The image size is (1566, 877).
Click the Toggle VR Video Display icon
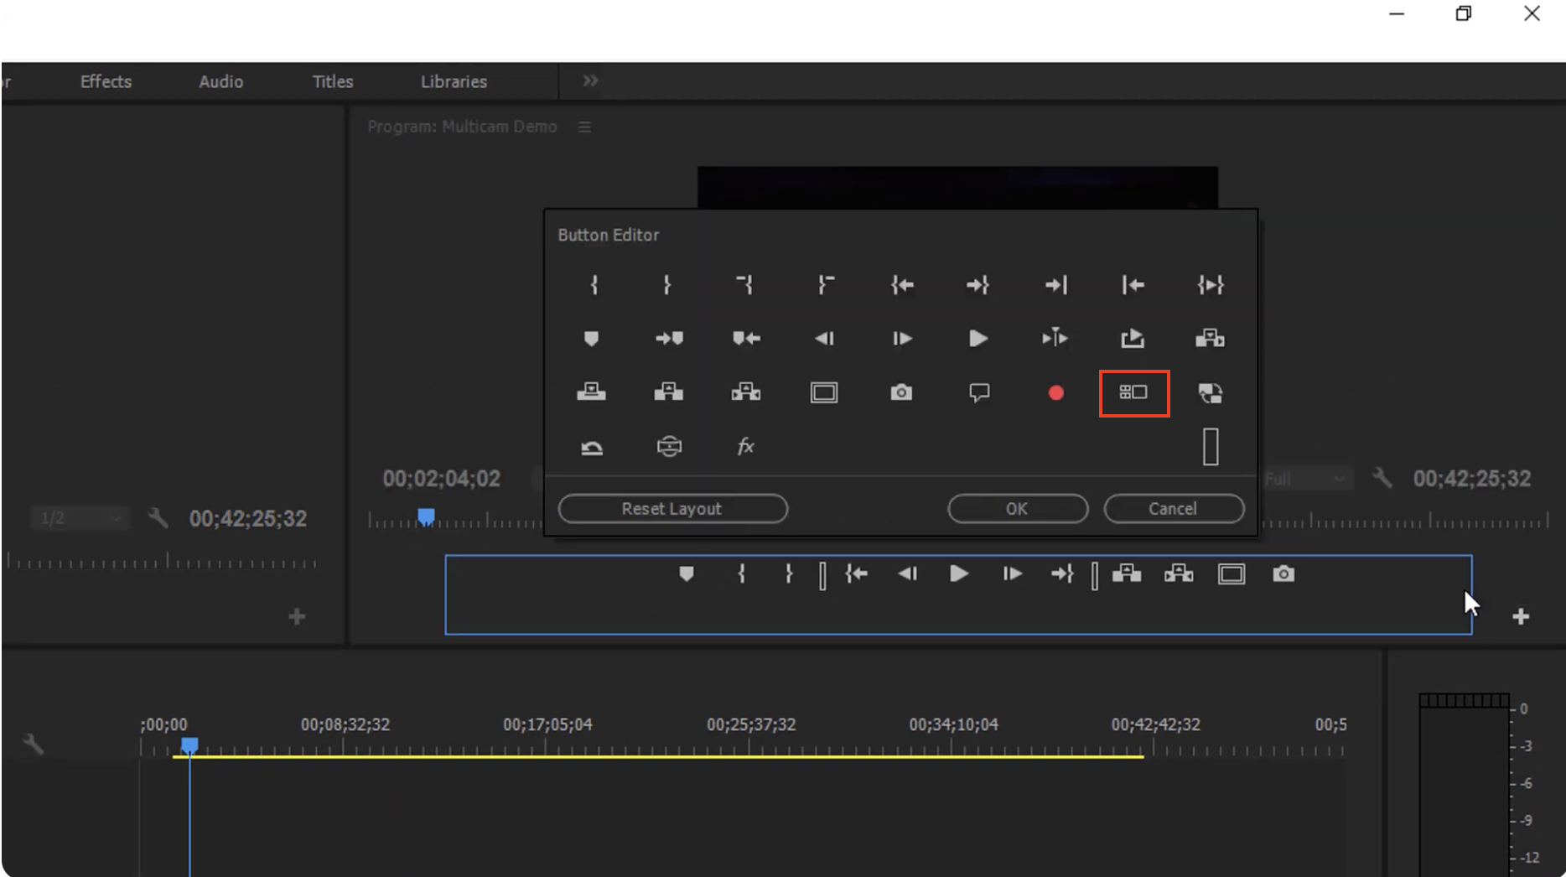(x=669, y=447)
